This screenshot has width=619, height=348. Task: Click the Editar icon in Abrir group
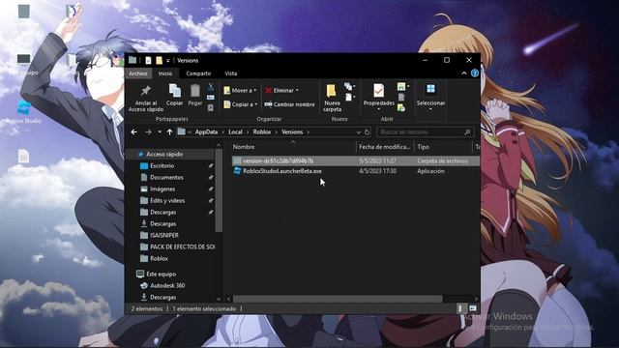401,97
